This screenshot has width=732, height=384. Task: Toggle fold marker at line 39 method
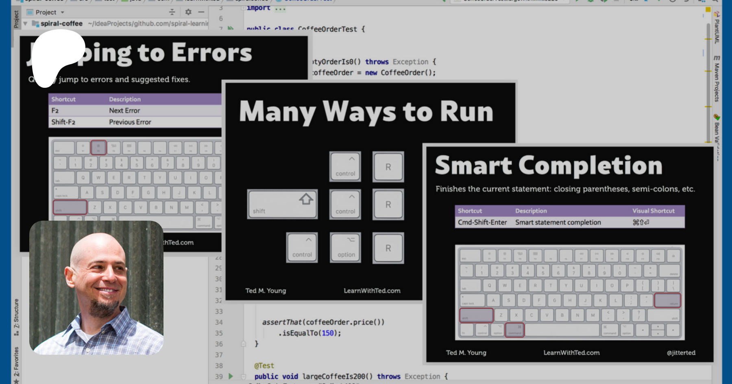click(244, 376)
